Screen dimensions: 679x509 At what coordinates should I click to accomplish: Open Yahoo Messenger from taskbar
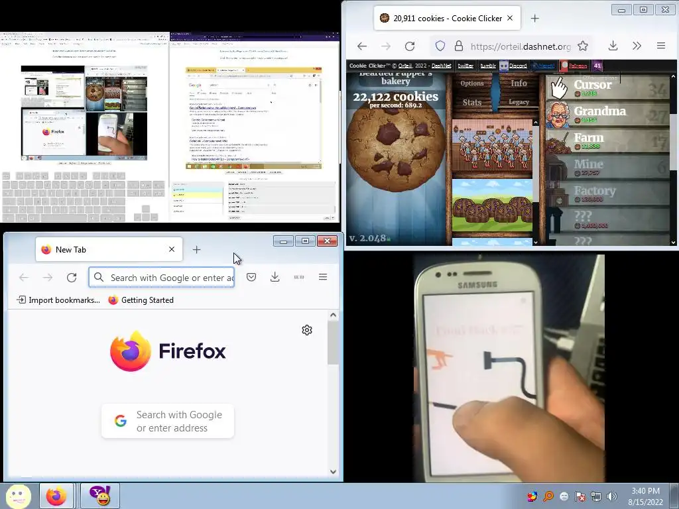tap(100, 496)
